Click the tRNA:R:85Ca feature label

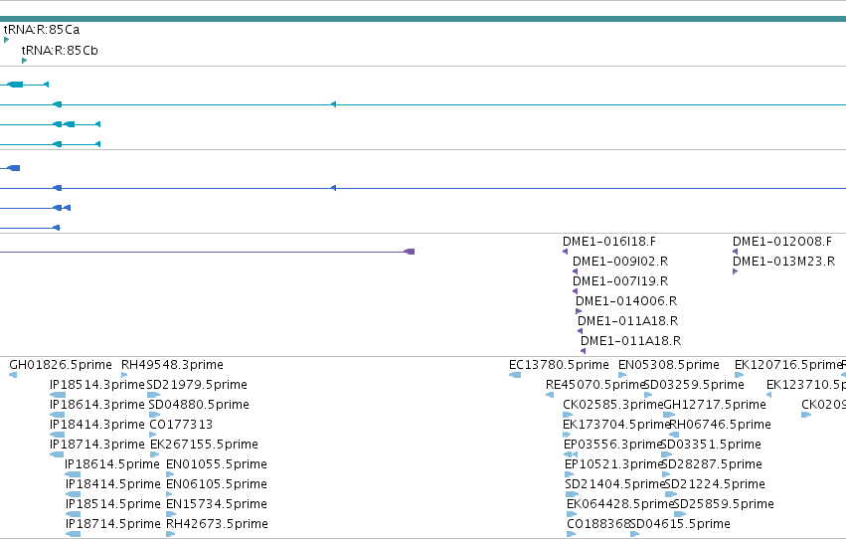[x=42, y=30]
